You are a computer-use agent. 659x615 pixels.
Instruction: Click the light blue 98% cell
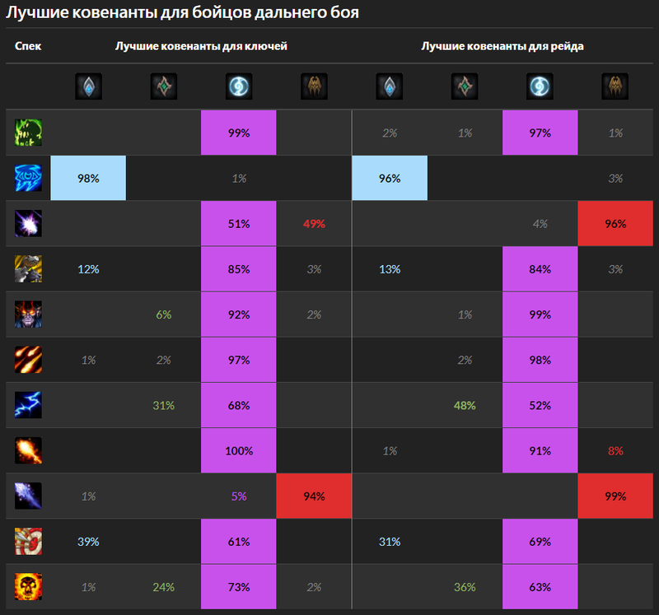click(x=88, y=178)
